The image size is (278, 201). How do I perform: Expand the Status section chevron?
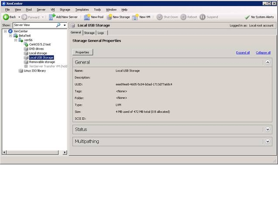tap(268, 129)
